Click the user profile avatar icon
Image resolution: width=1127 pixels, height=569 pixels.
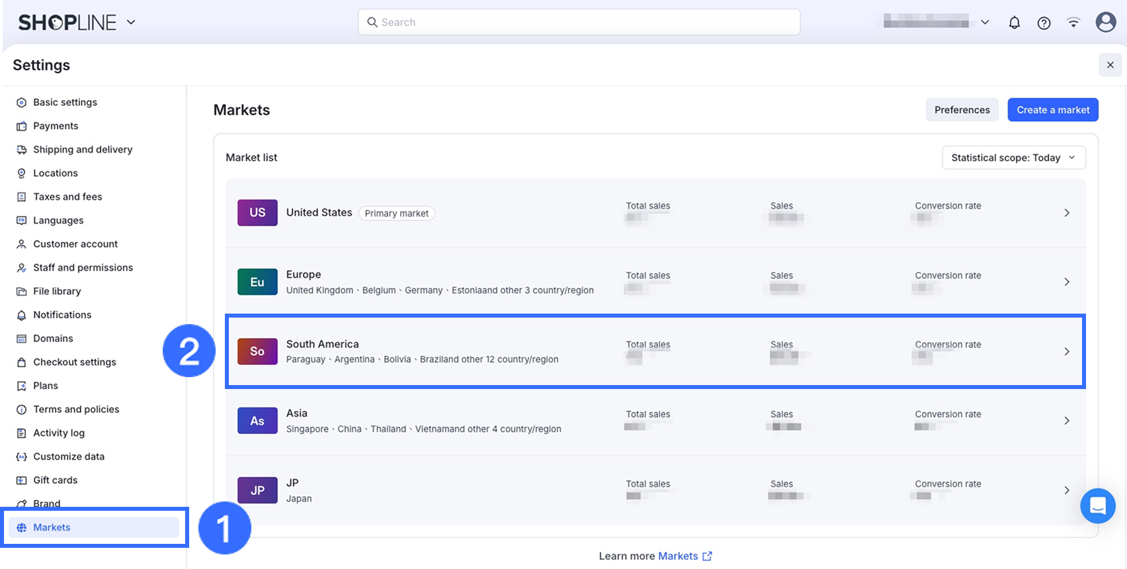click(1105, 22)
